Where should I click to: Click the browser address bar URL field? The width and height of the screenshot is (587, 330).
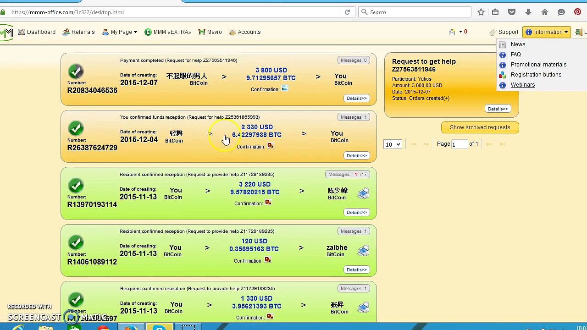[174, 12]
